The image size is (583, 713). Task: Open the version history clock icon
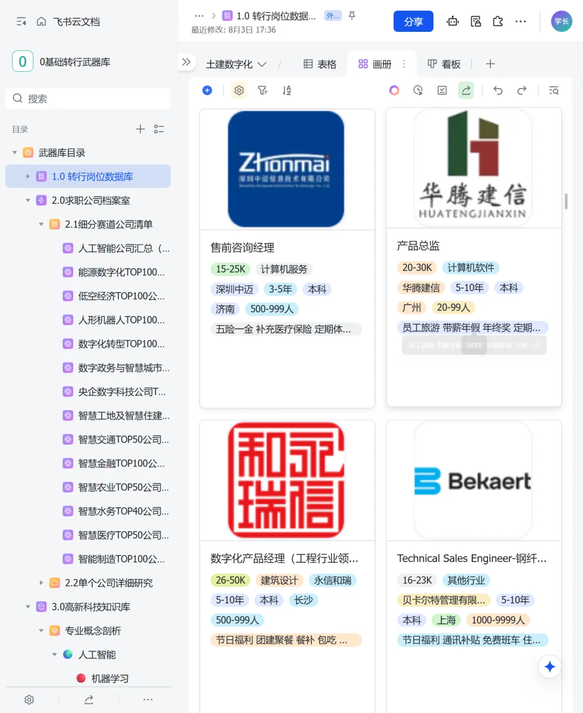pos(418,90)
